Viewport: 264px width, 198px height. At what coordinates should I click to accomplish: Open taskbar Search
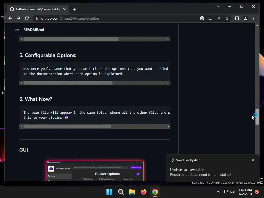coord(121,192)
